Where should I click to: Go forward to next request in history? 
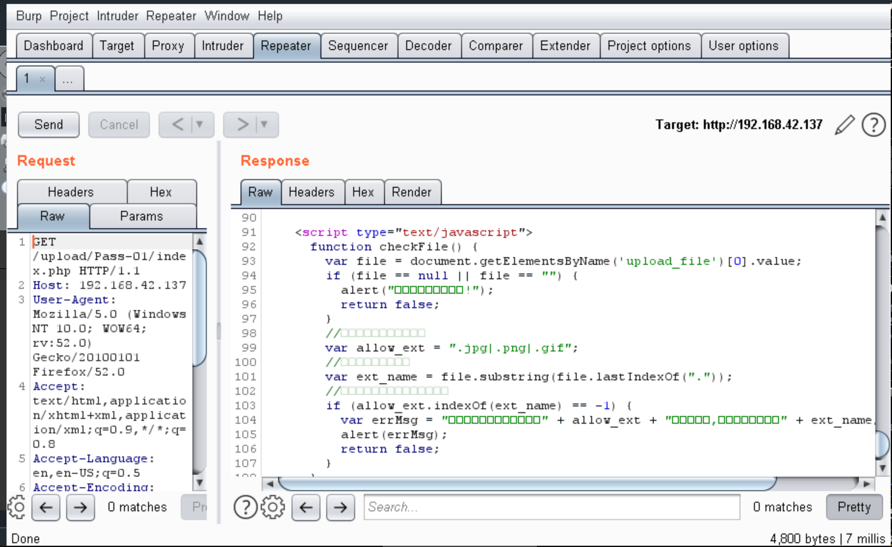pyautogui.click(x=243, y=125)
